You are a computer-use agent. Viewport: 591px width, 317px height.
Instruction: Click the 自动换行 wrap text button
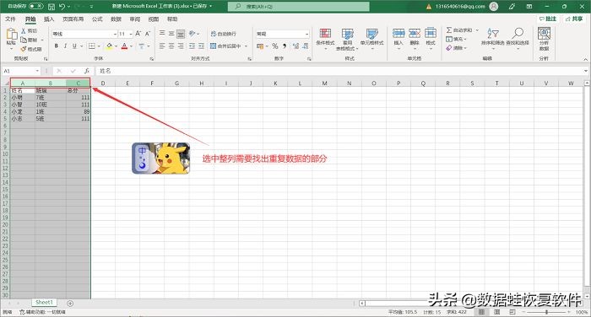(223, 34)
